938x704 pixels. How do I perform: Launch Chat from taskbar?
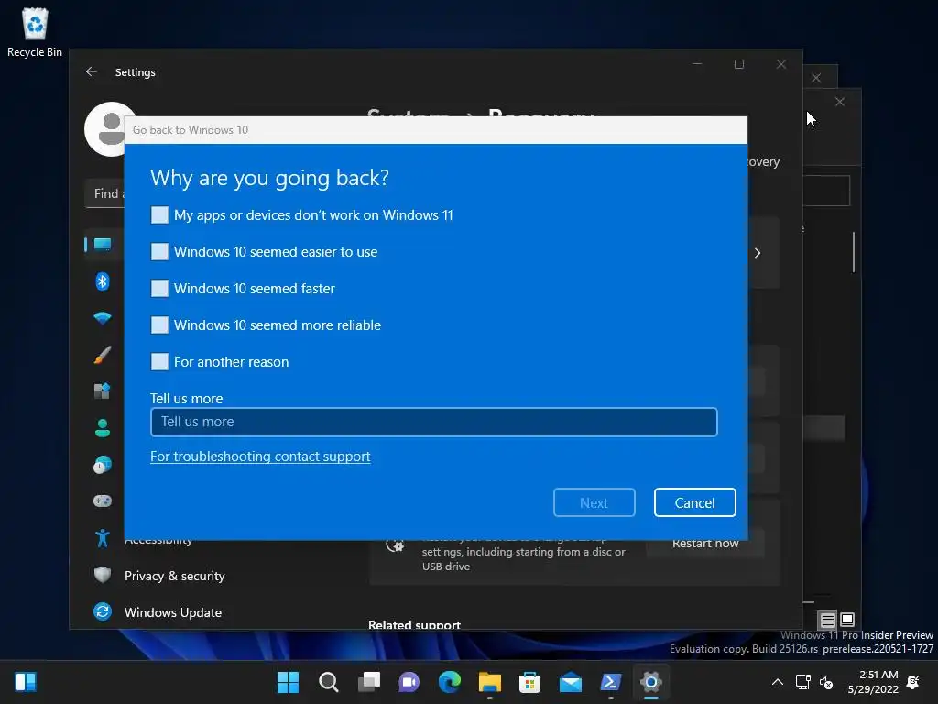click(x=409, y=682)
